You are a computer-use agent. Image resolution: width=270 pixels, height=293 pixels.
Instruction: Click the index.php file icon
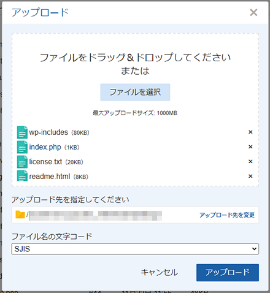(22, 147)
